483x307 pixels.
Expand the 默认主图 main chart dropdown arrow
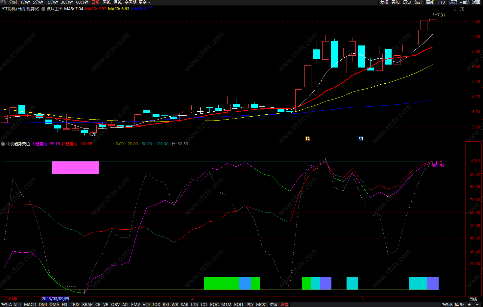click(43, 9)
